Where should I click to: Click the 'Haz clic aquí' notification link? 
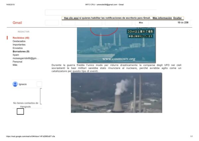[x=71, y=18]
